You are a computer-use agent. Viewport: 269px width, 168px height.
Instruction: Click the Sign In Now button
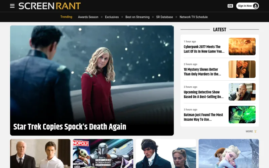[x=247, y=6]
